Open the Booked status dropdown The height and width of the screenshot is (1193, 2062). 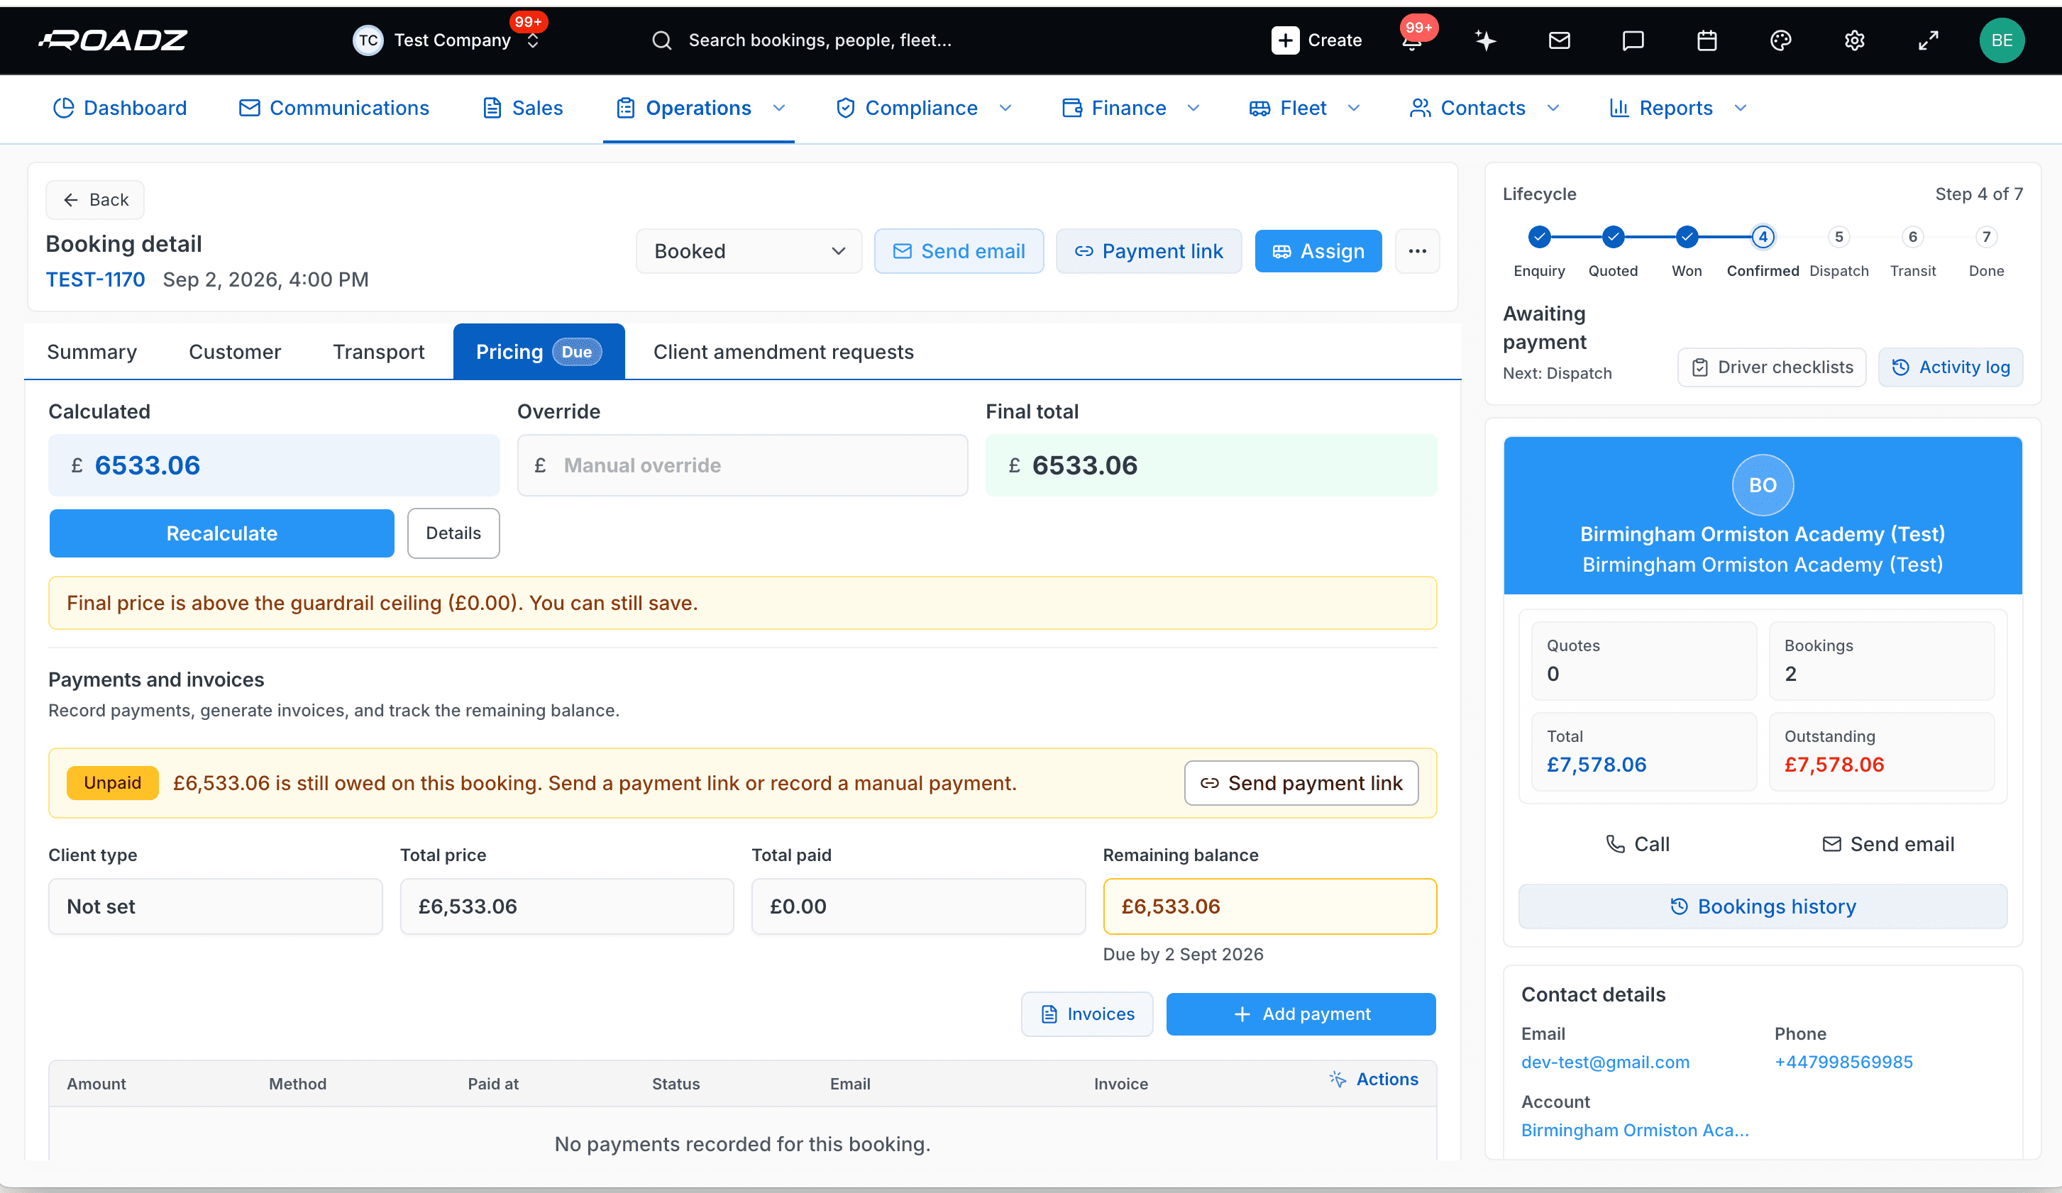pyautogui.click(x=749, y=251)
